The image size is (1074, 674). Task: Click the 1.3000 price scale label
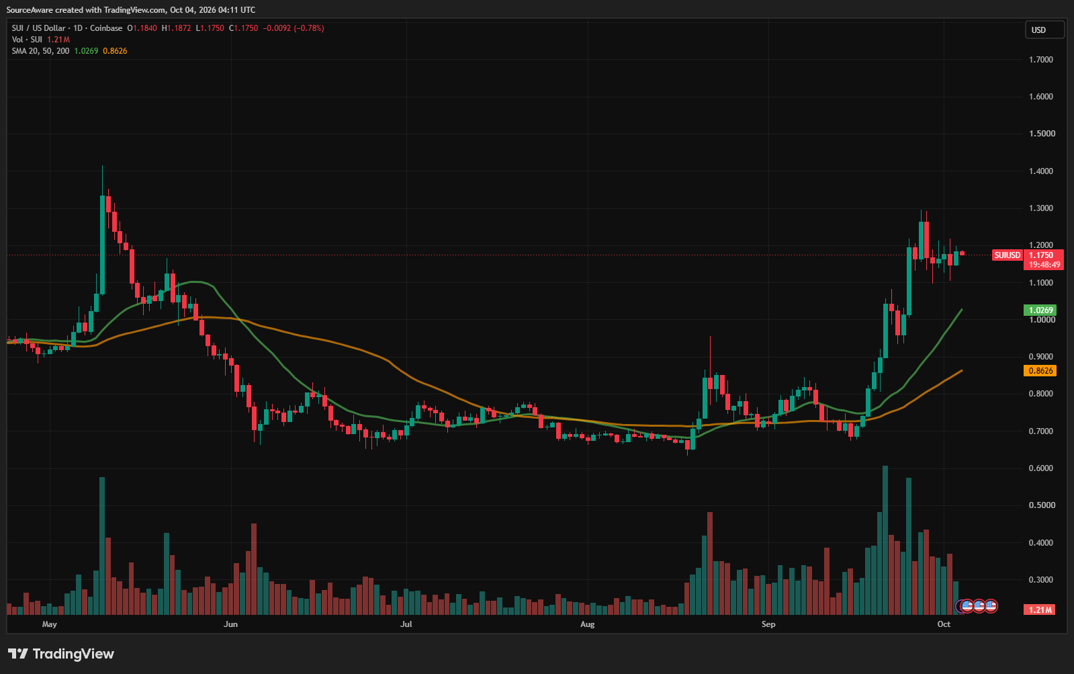point(1041,208)
